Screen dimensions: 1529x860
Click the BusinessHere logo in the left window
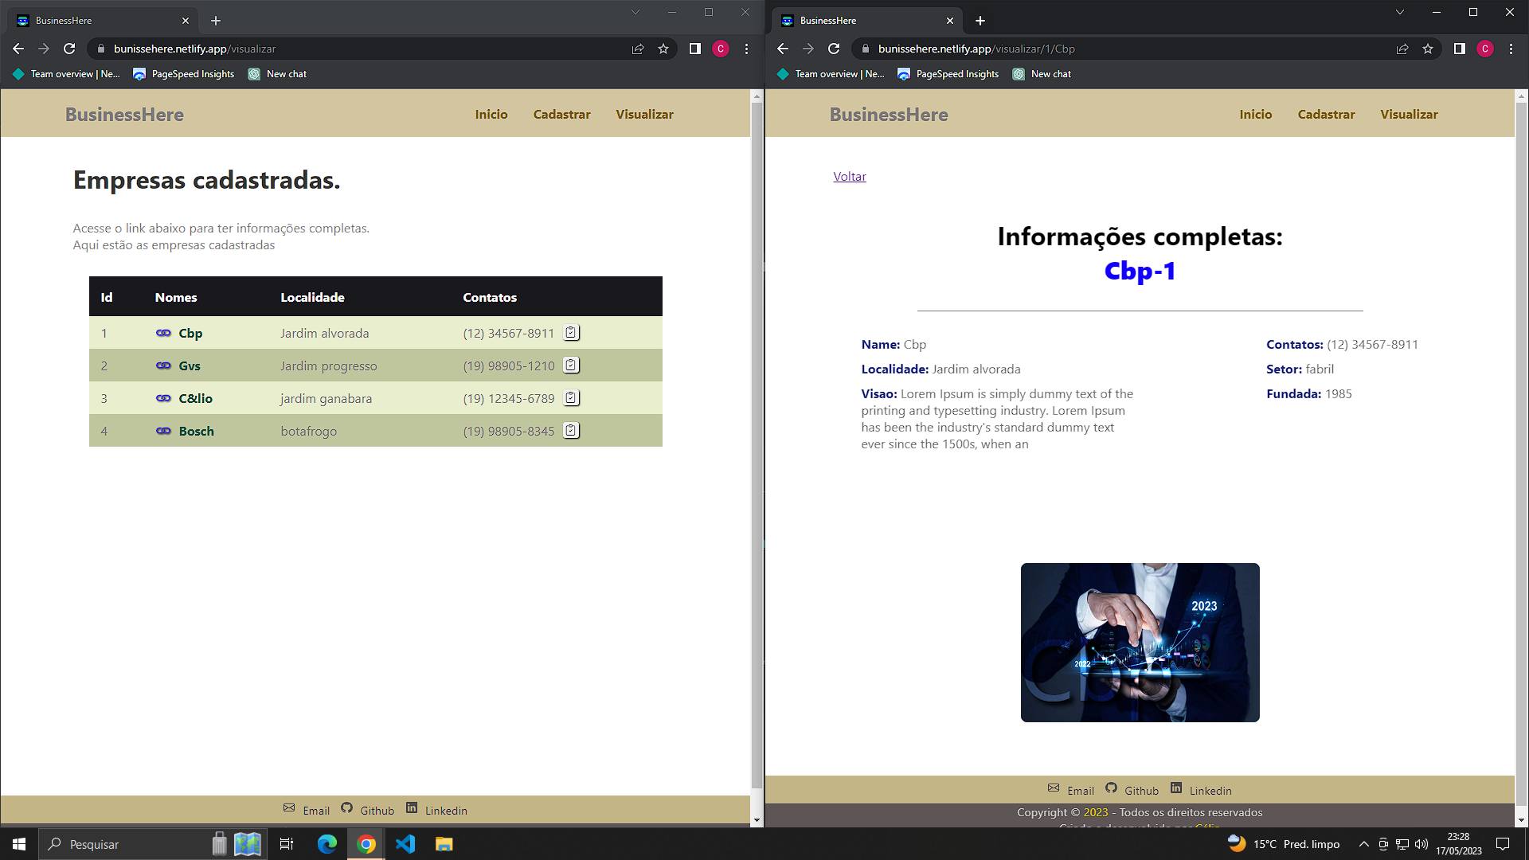(124, 114)
